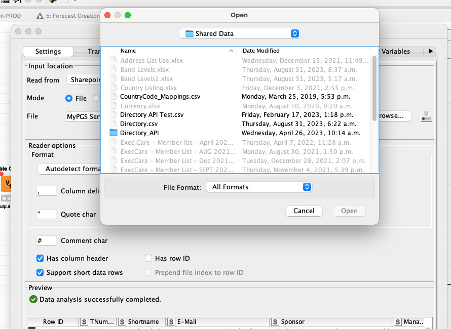Select CountryCode_Mappings.csv file

point(160,97)
